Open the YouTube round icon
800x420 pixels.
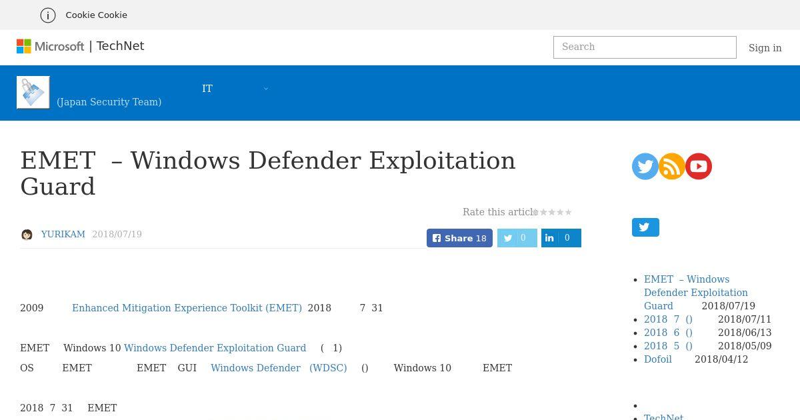pyautogui.click(x=699, y=166)
